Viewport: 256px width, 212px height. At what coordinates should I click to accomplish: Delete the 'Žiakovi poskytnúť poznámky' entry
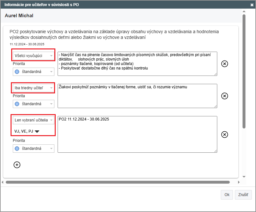tap(225, 96)
